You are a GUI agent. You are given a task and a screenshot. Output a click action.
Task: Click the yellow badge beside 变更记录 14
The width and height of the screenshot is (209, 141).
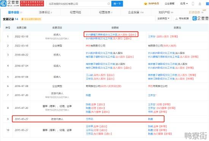31,19
